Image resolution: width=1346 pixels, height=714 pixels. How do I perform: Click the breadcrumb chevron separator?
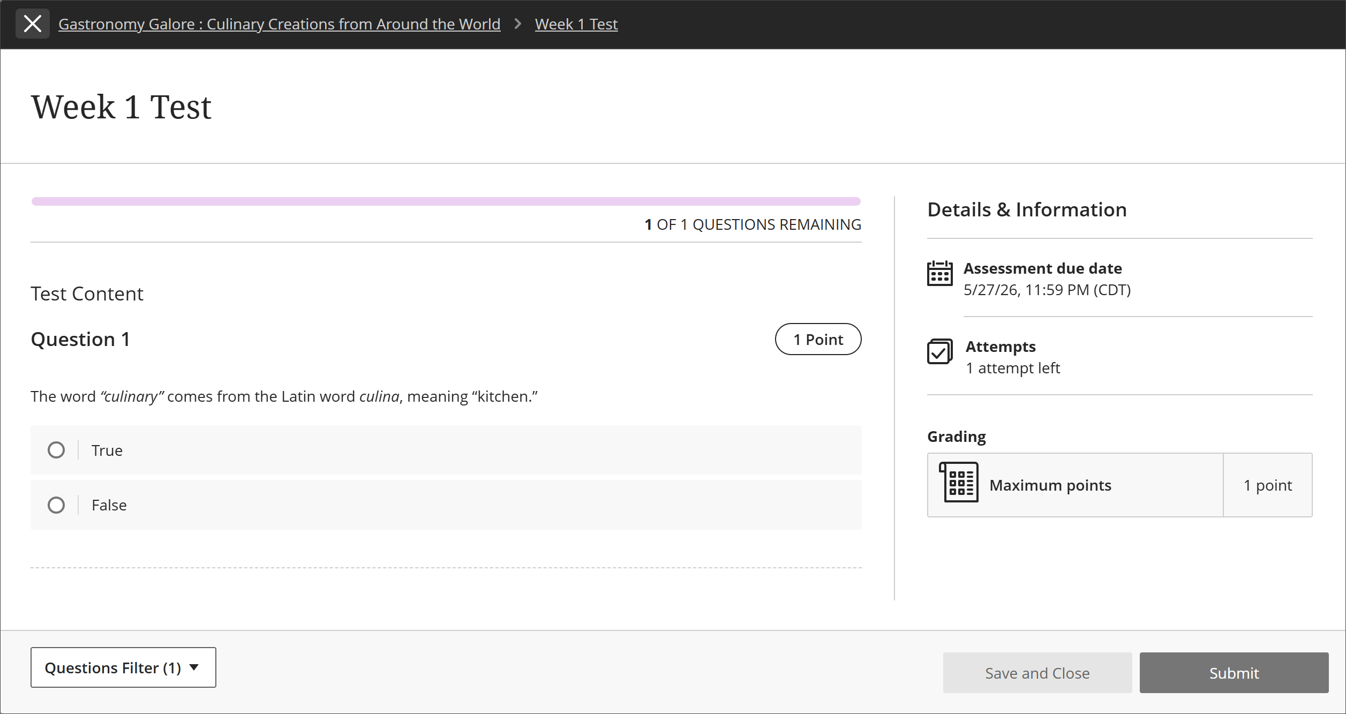coord(517,24)
